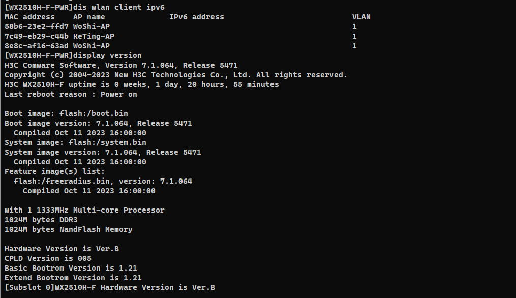
Task: Click the VLAN column header
Action: coord(361,17)
